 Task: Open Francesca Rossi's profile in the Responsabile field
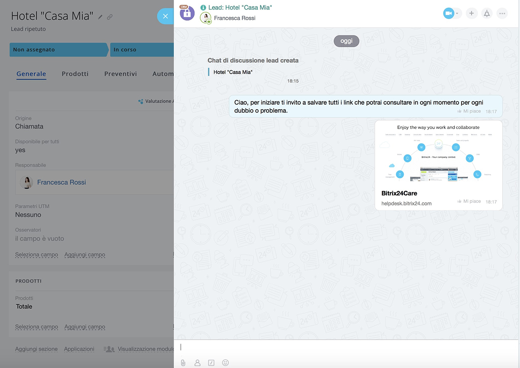coord(62,182)
